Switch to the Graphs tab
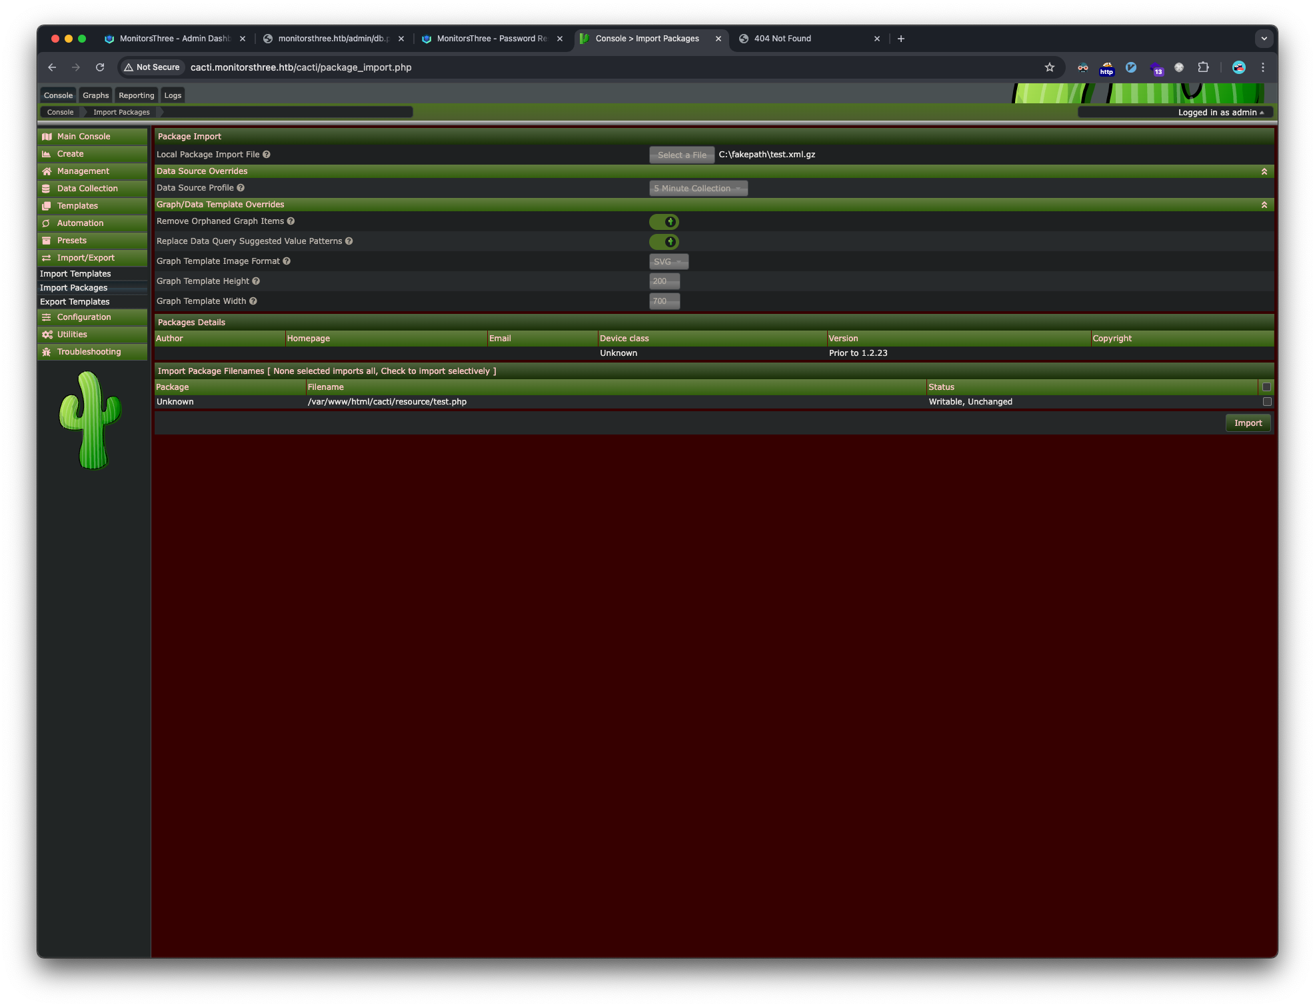 click(95, 95)
